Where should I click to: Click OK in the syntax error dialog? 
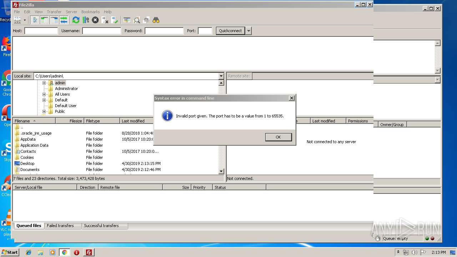278,137
